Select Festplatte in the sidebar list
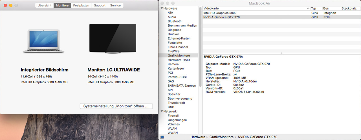The height and width of the screenshot is (140, 361). 175,43
